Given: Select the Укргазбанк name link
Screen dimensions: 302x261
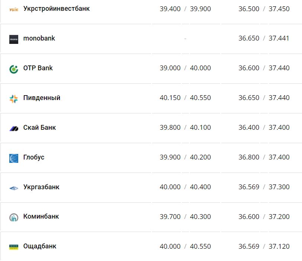Looking at the screenshot, I should pyautogui.click(x=41, y=187).
